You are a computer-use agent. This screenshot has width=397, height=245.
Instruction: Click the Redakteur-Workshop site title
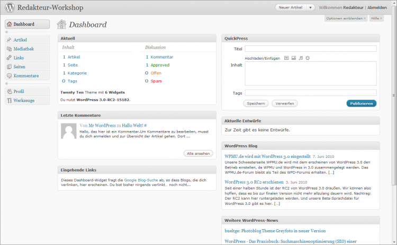pos(50,7)
